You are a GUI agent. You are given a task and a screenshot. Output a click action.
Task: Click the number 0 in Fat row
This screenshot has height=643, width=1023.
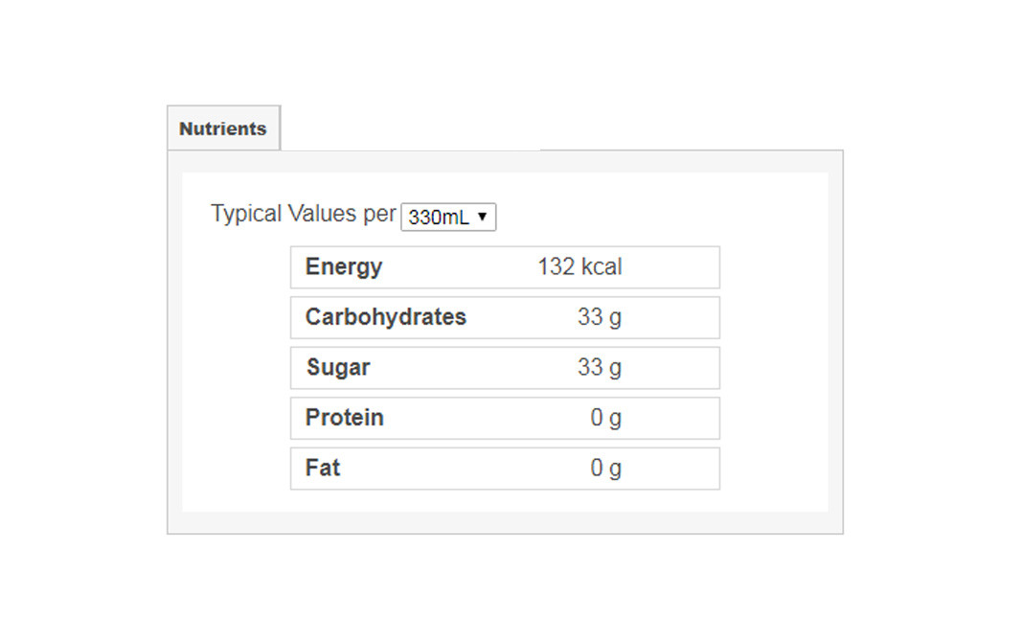597,469
